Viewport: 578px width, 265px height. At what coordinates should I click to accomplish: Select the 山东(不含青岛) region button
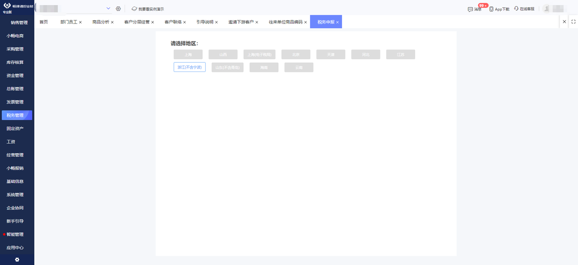228,68
